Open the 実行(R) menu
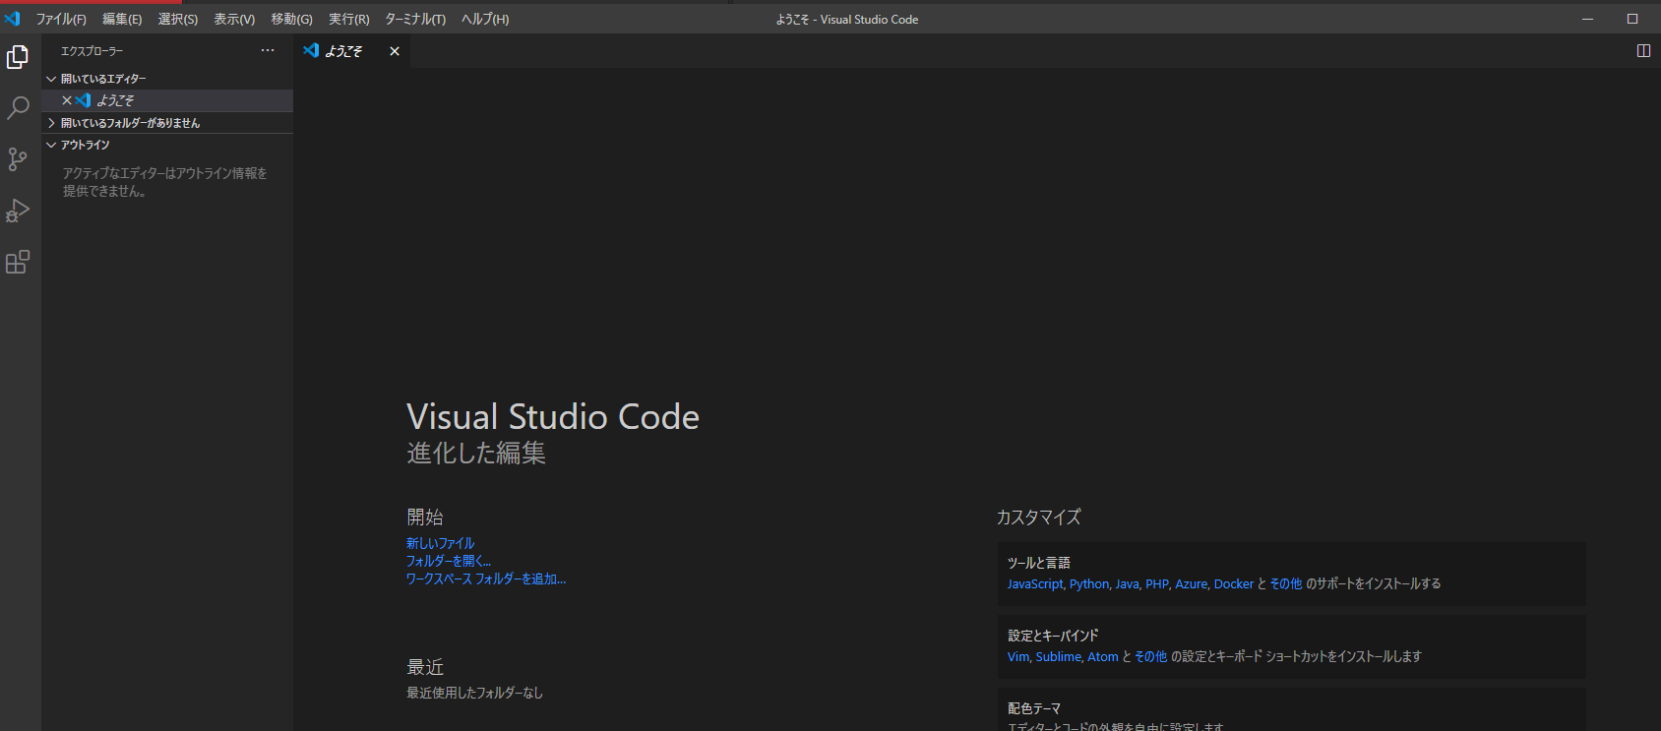Screen dimensions: 1661x731 click(x=348, y=20)
